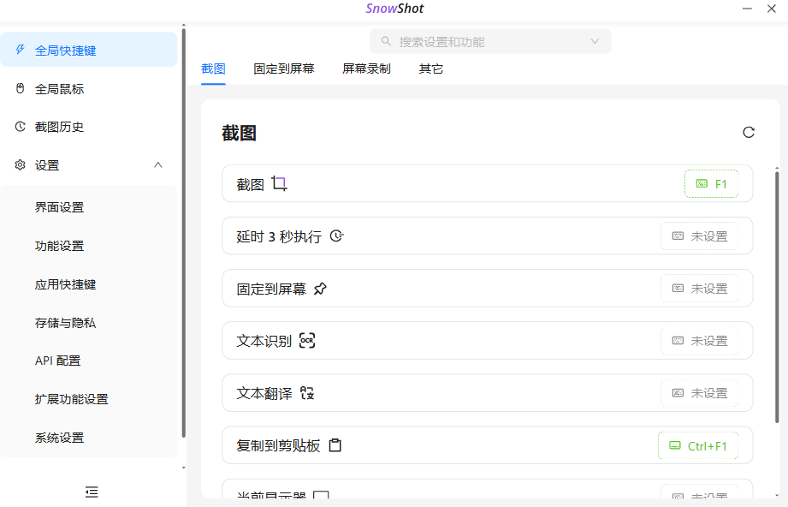The image size is (788, 507).
Task: Collapse the sidebar with the bottom menu-fold icon
Action: [x=92, y=492]
